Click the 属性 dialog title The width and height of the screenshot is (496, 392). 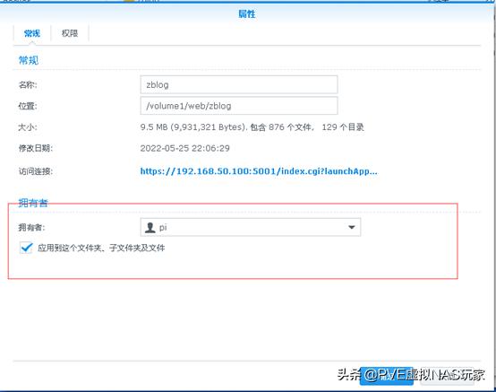(x=247, y=14)
